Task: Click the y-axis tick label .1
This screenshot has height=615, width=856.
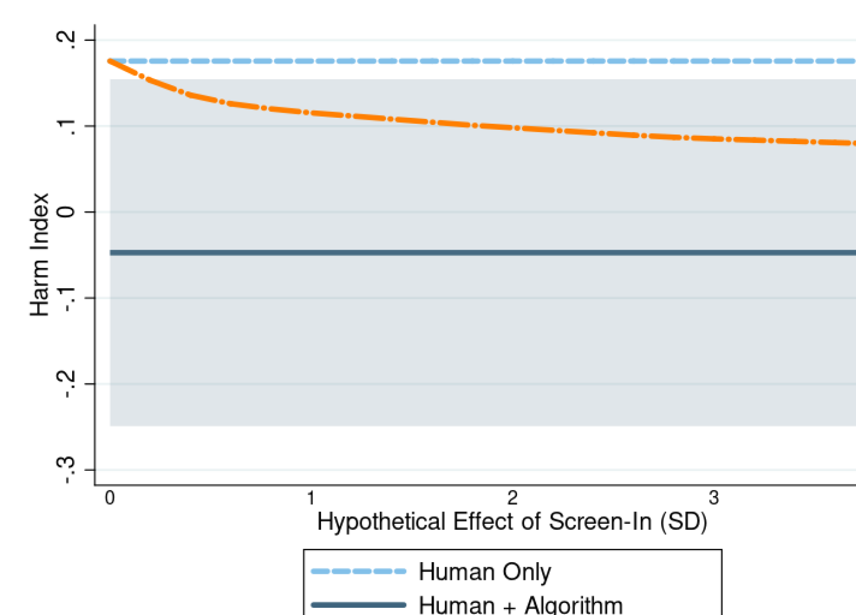Action: click(x=66, y=126)
